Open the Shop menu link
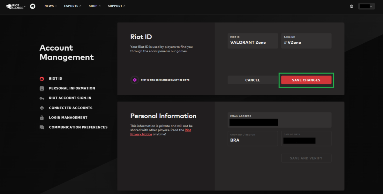Screen dimensions: 383x194 pos(94,6)
